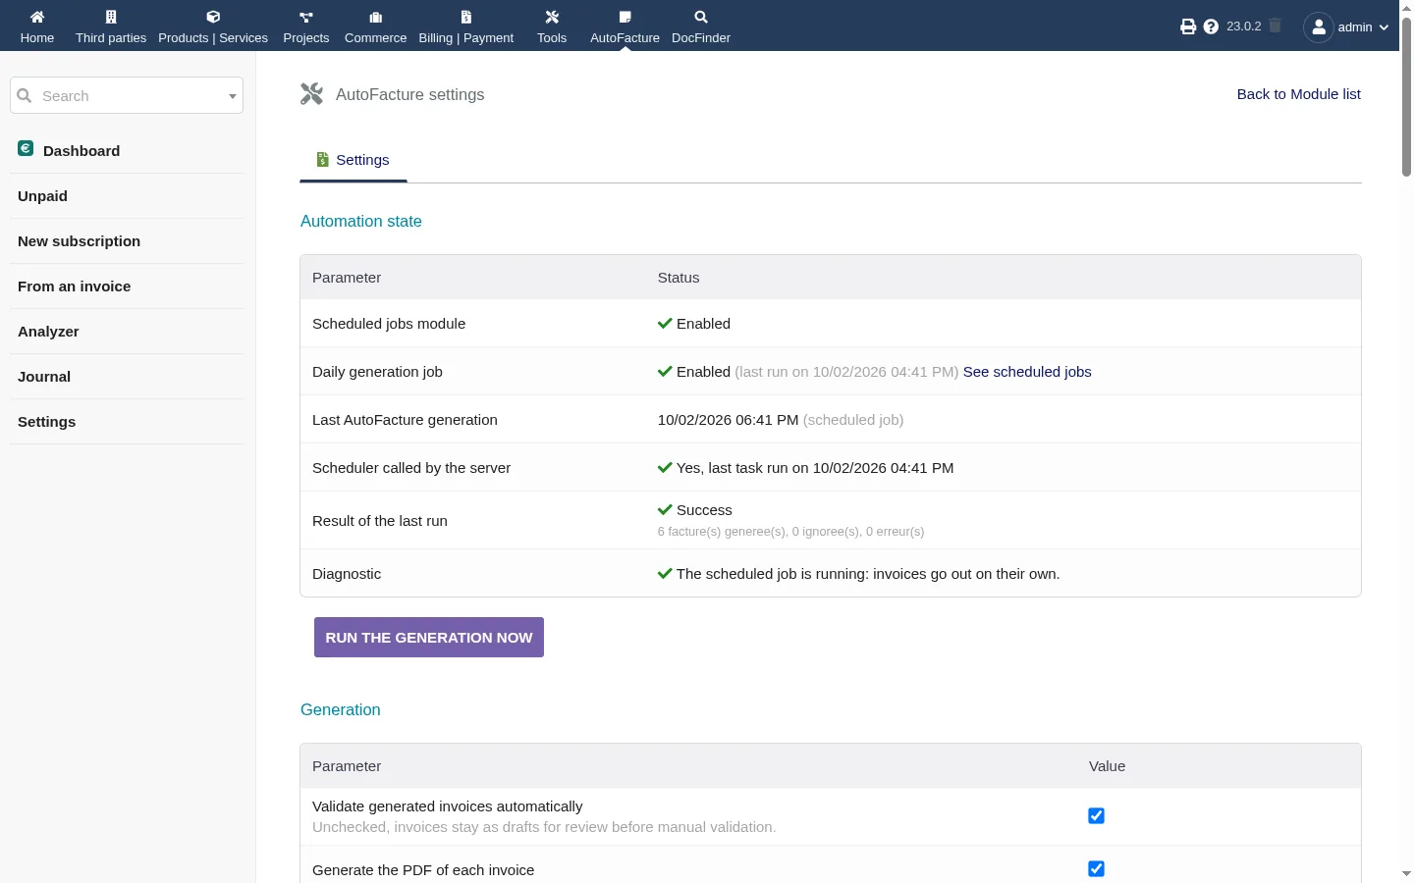Open the Projects icon
Screen dimensions: 1414x883
[x=306, y=17]
